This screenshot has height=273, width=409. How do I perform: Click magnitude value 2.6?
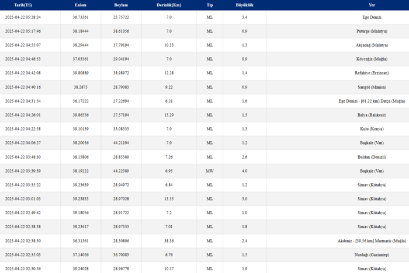[x=244, y=157]
